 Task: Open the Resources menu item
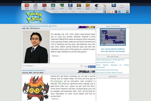84,12
